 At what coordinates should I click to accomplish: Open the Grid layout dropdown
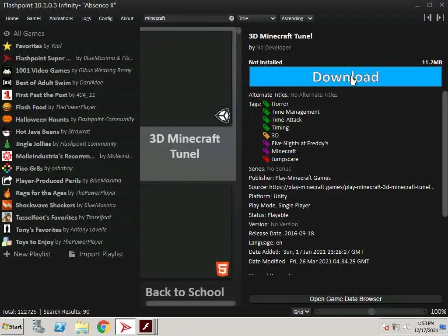(301, 311)
